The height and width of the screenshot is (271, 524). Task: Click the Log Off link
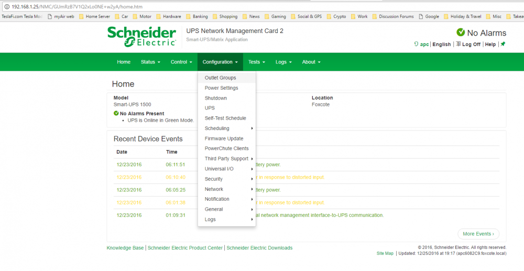tap(471, 44)
